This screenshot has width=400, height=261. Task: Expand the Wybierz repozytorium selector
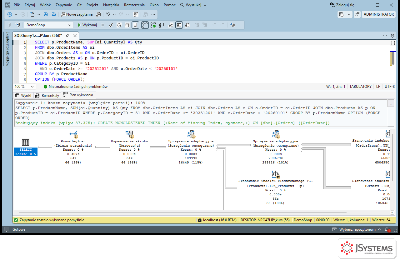click(x=357, y=229)
